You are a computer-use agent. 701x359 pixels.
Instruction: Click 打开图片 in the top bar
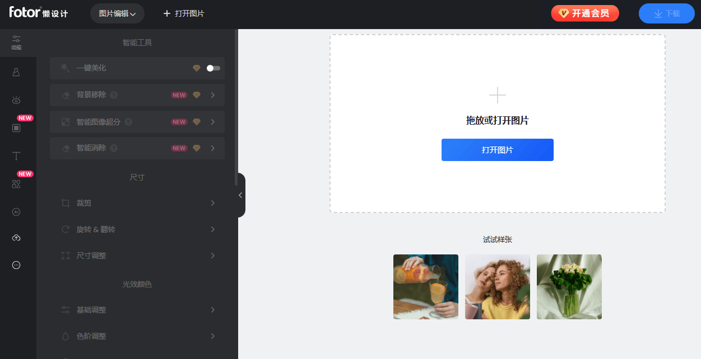coord(183,13)
